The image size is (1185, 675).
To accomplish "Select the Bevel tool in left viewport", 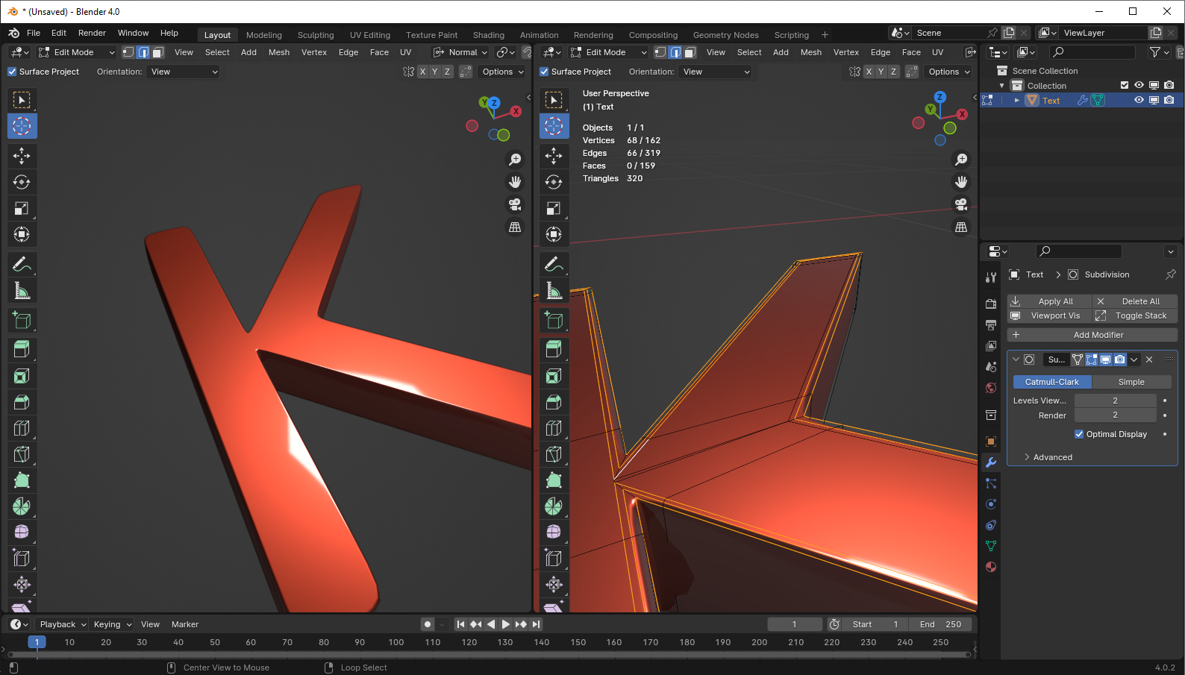I will click(x=22, y=401).
